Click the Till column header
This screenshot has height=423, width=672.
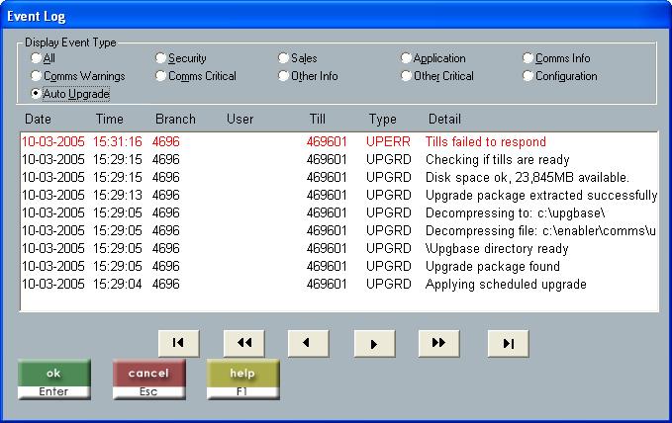[x=318, y=119]
